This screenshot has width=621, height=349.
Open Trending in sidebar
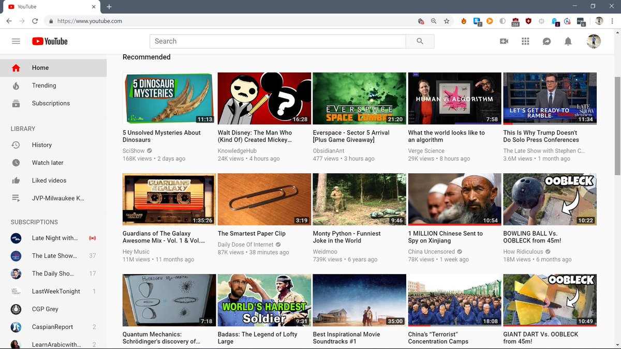(53, 86)
